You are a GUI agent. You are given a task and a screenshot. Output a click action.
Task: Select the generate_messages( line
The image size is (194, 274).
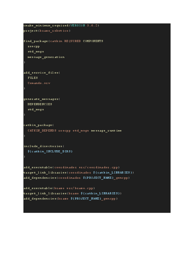point(42,99)
